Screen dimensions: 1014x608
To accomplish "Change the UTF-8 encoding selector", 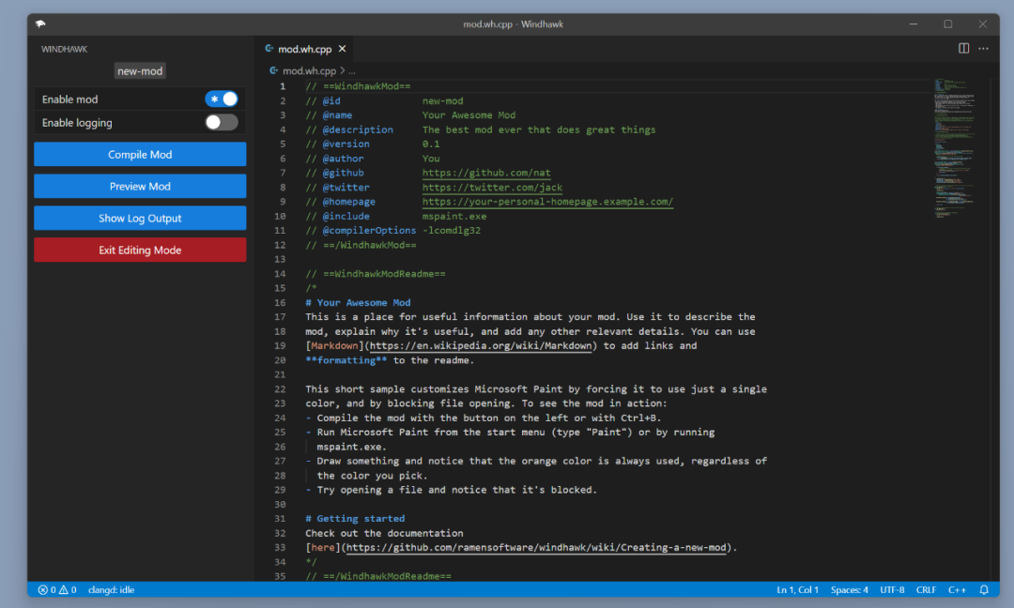I will 892,590.
